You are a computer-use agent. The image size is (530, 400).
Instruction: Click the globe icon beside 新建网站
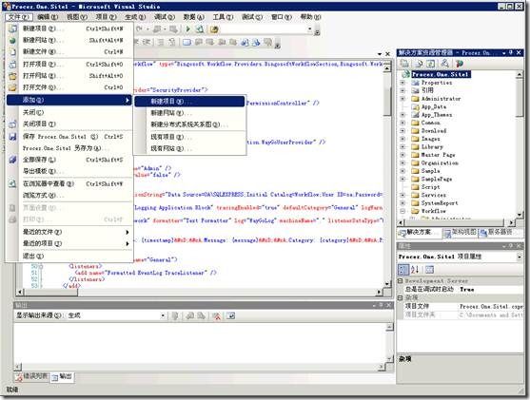click(x=12, y=41)
